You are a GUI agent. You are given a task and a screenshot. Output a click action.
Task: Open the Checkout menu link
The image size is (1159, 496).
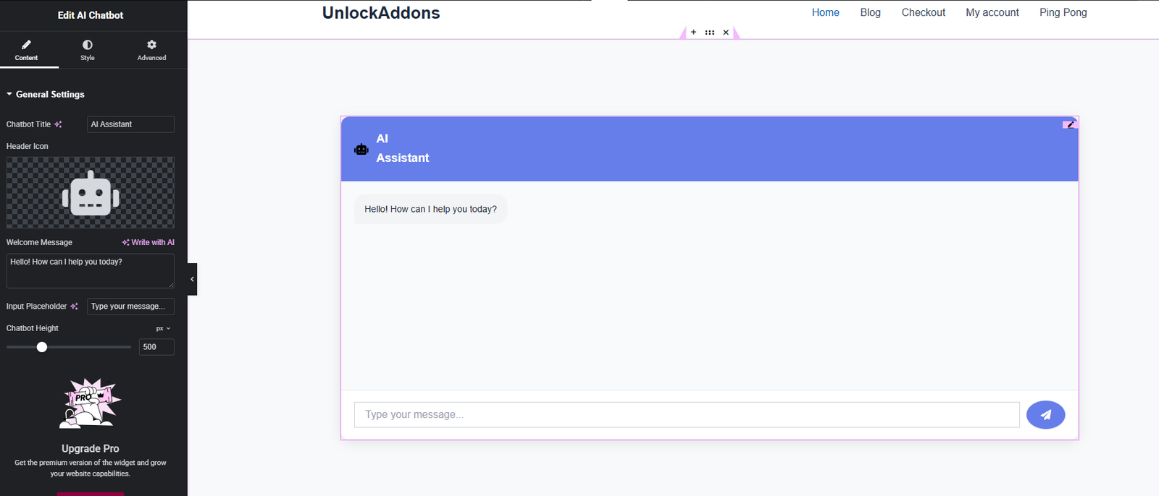(923, 12)
